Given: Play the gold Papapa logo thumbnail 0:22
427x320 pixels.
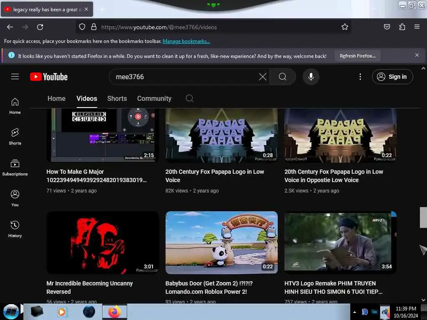Looking at the screenshot, I should coord(340,135).
